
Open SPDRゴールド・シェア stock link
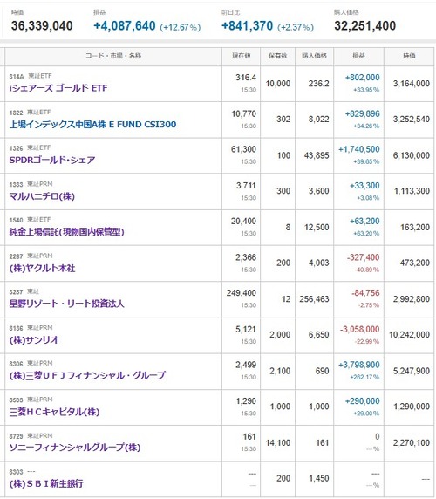[52, 160]
